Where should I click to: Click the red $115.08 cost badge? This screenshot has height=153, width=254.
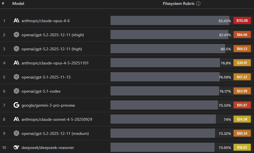[242, 21]
